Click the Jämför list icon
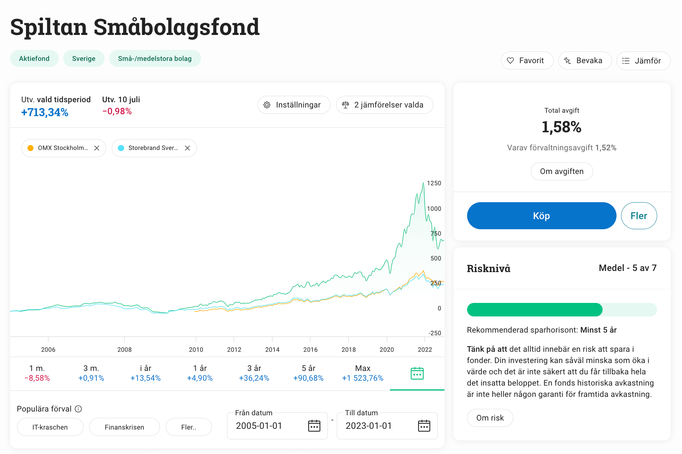Viewport: 682px width, 454px height. 626,61
